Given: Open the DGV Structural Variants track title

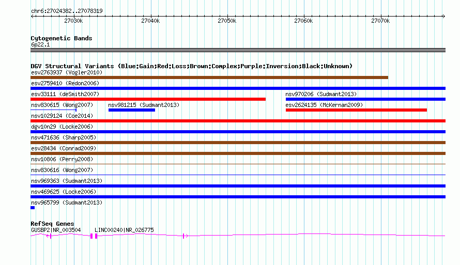Looking at the screenshot, I should pos(192,66).
